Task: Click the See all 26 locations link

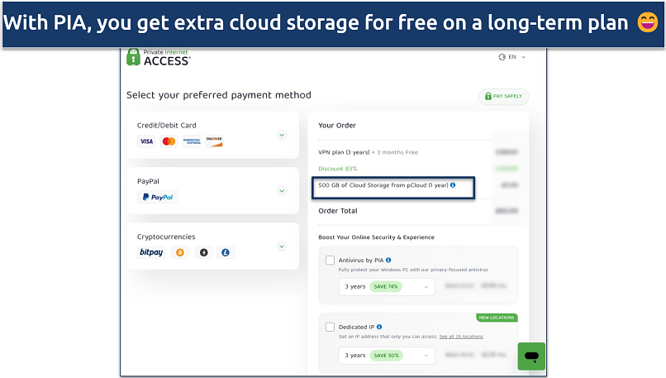Action: [461, 337]
